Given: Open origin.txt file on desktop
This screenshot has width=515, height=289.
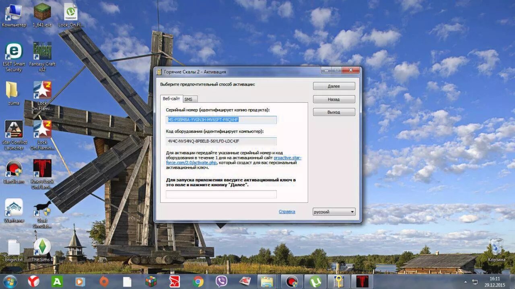Looking at the screenshot, I should [x=14, y=250].
